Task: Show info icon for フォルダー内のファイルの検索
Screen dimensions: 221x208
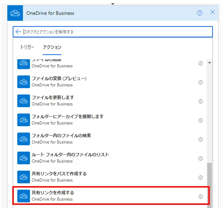Action: point(201,140)
